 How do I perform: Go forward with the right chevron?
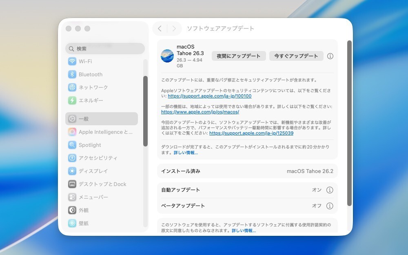pyautogui.click(x=174, y=29)
